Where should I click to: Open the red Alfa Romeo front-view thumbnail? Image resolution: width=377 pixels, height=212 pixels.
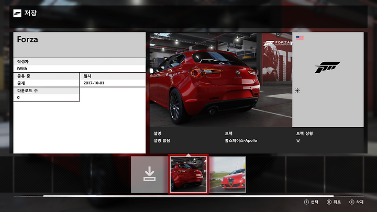(228, 174)
